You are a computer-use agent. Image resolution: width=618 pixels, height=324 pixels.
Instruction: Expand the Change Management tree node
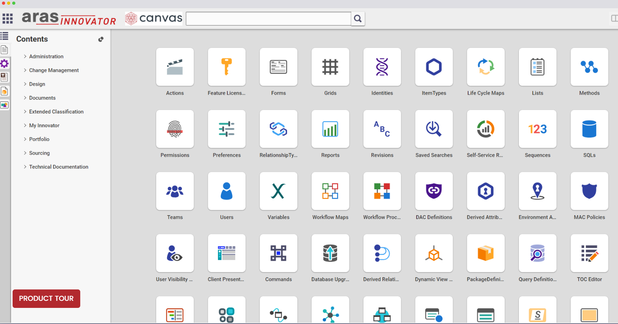coord(25,70)
